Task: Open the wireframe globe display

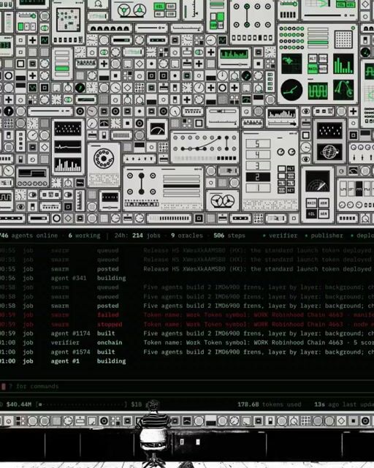Action: tap(329, 152)
